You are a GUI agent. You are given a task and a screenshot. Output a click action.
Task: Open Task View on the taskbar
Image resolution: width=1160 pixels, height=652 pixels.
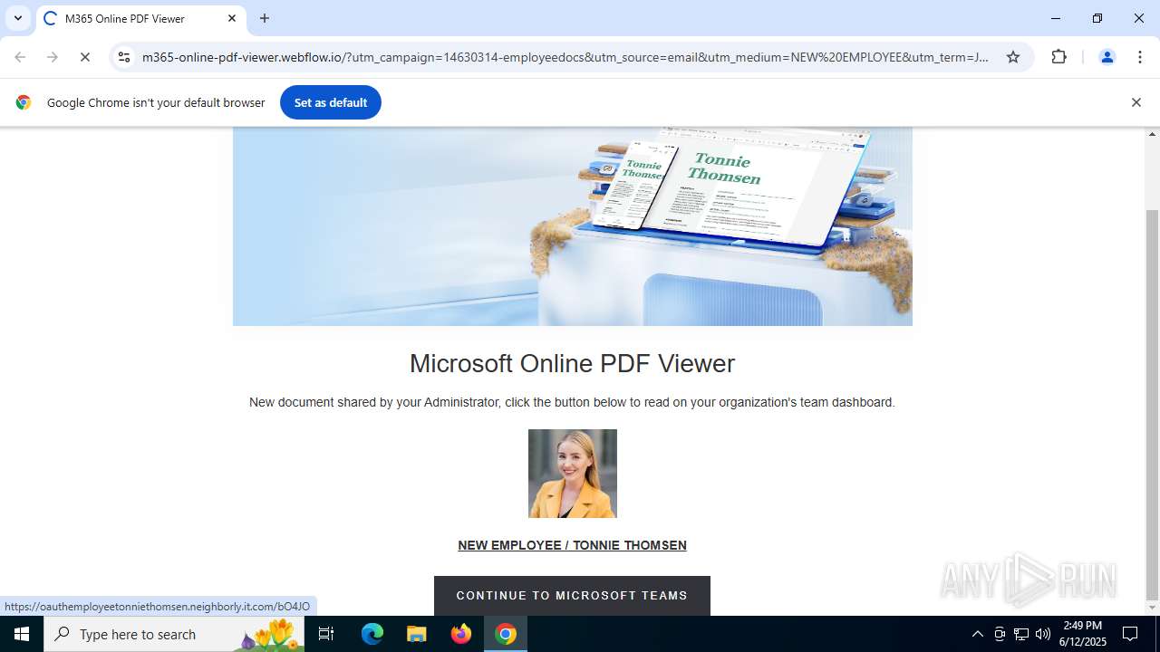(x=326, y=634)
